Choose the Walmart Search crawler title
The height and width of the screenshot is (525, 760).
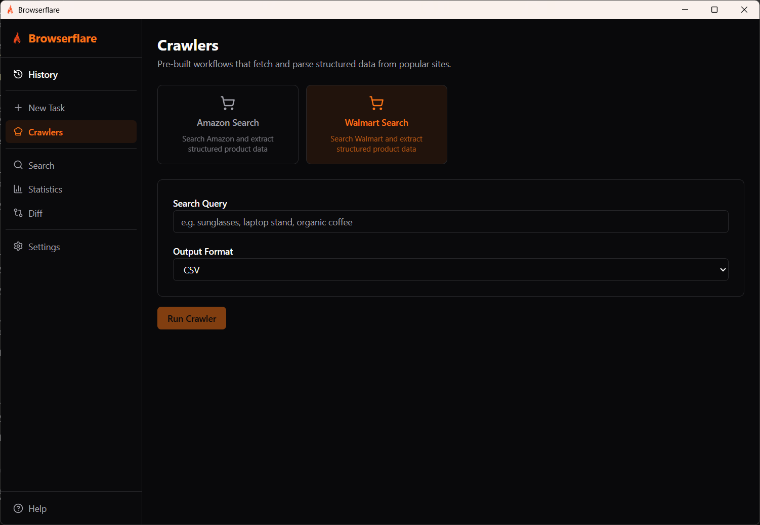[376, 123]
